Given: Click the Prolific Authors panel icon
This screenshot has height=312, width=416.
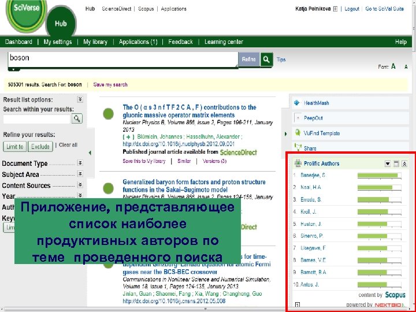Looking at the screenshot, I should [298, 164].
